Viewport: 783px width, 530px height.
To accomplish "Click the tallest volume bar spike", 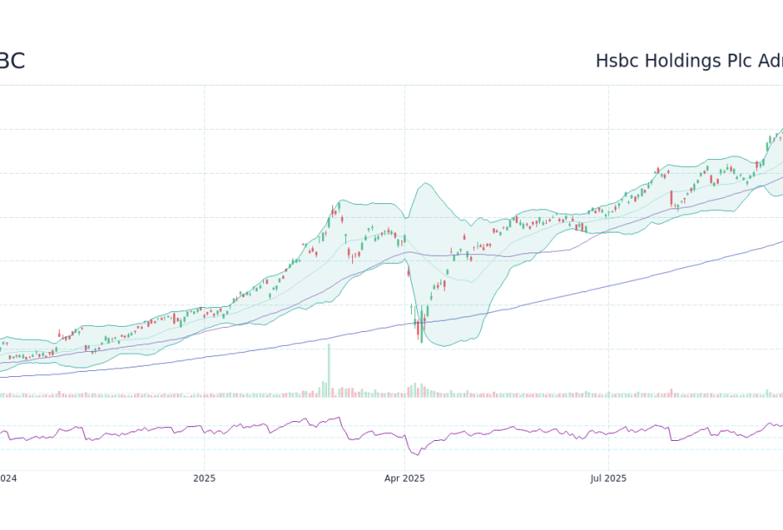I will [x=329, y=370].
